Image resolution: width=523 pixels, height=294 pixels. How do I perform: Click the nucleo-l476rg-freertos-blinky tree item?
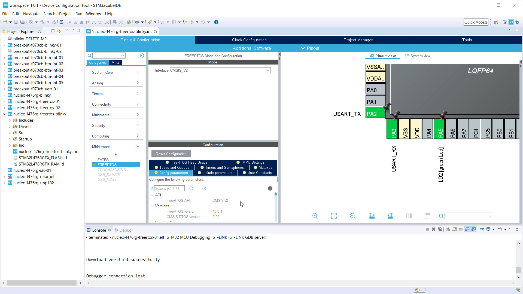coord(39,114)
